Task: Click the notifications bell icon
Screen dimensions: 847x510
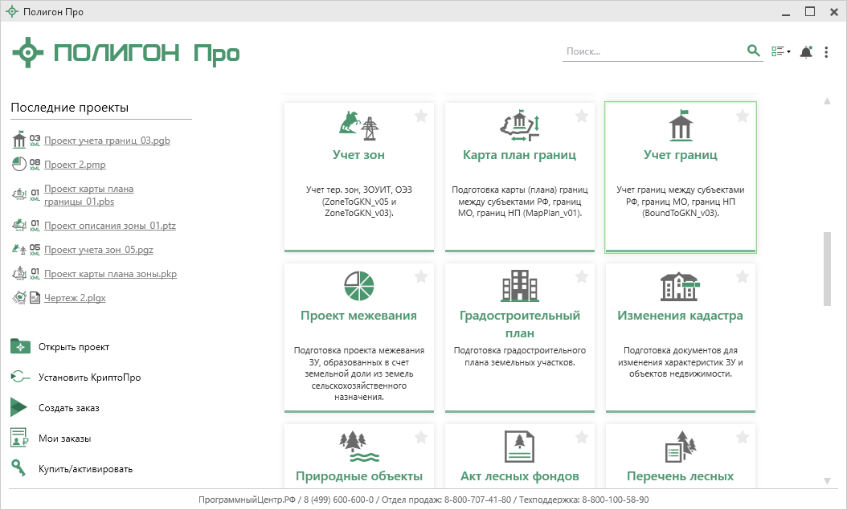Action: click(x=806, y=51)
